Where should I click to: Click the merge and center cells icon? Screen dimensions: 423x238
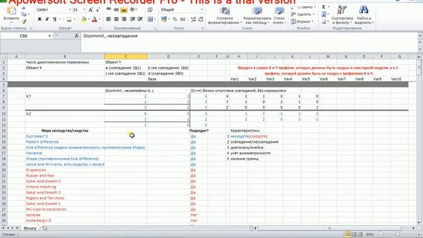click(149, 19)
